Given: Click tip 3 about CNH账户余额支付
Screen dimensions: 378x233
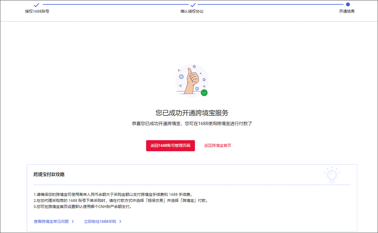Looking at the screenshot, I should (83, 206).
